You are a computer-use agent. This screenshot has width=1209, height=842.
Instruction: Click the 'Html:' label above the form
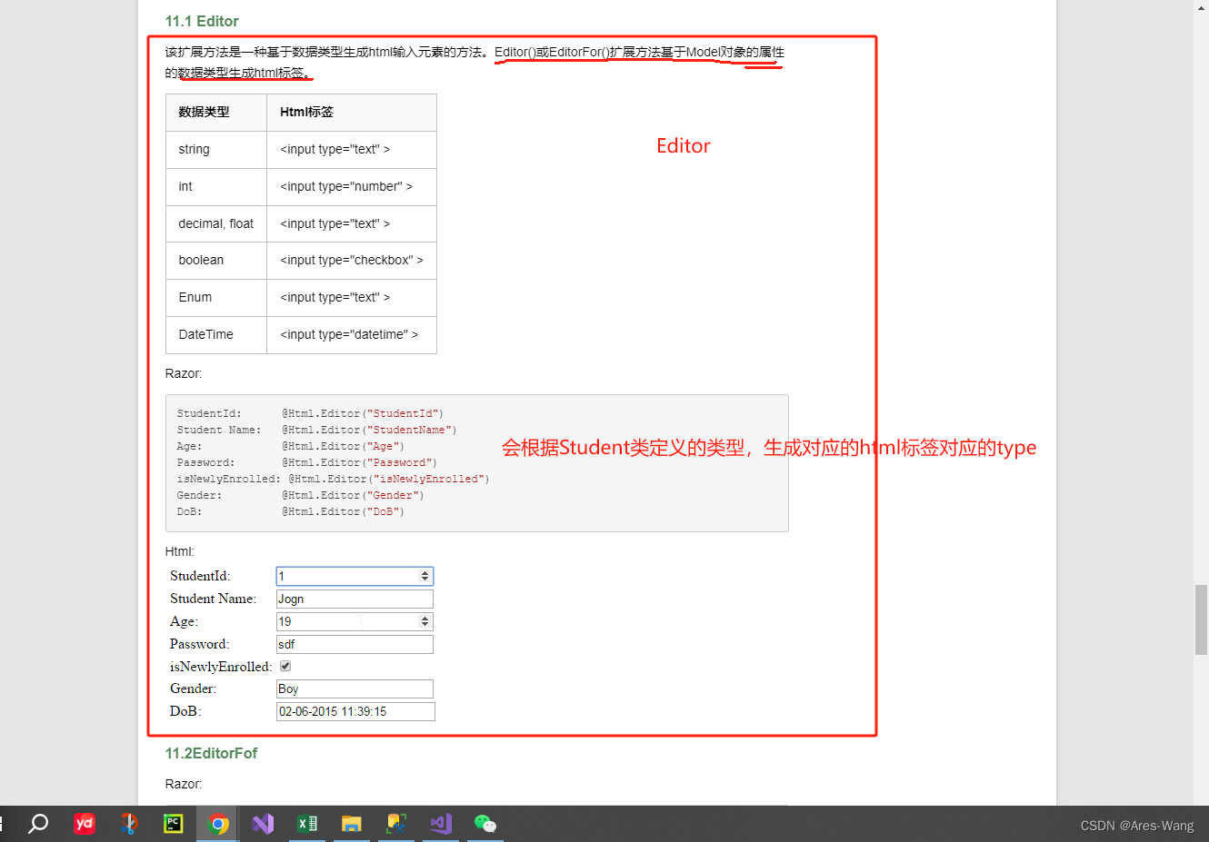180,551
